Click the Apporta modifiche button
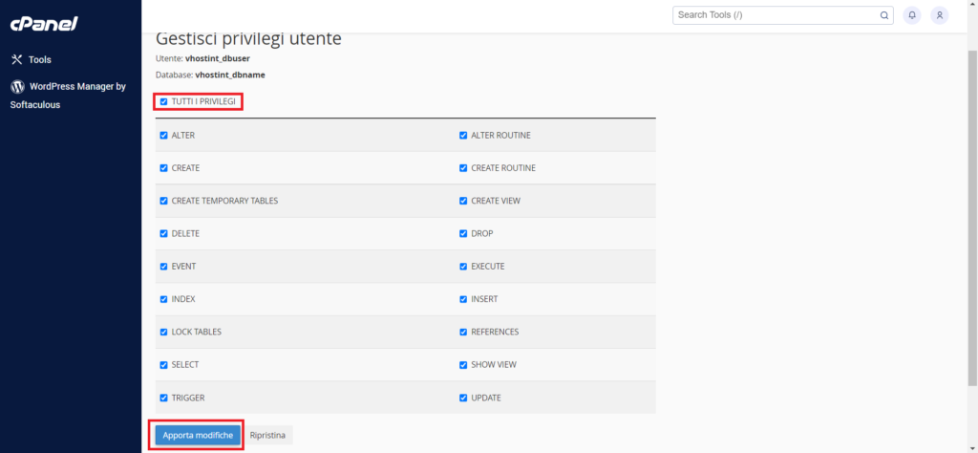The width and height of the screenshot is (978, 453). 198,435
